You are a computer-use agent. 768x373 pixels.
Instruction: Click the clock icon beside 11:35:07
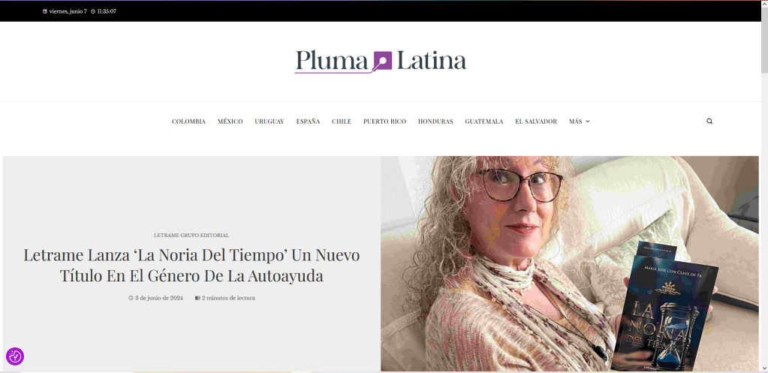[x=93, y=11]
